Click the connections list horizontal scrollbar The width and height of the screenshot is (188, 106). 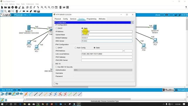click(78, 99)
